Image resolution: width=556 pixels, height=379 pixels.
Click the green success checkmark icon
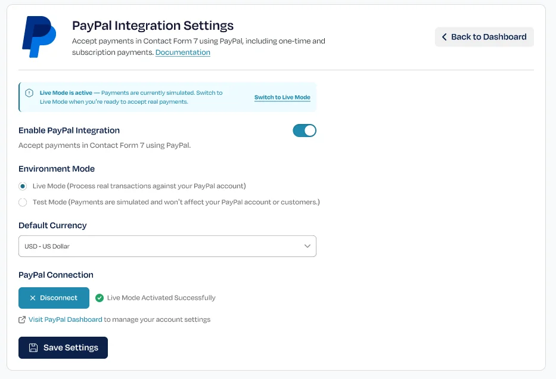(100, 298)
